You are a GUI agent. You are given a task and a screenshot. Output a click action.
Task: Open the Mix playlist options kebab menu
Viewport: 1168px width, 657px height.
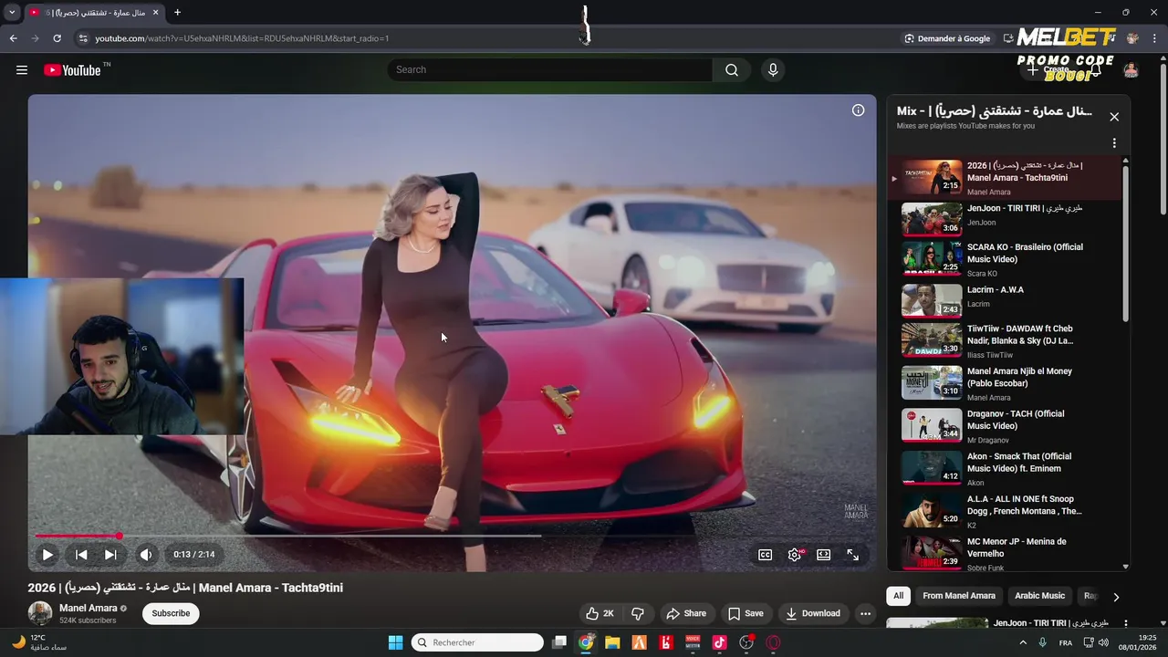1114,143
